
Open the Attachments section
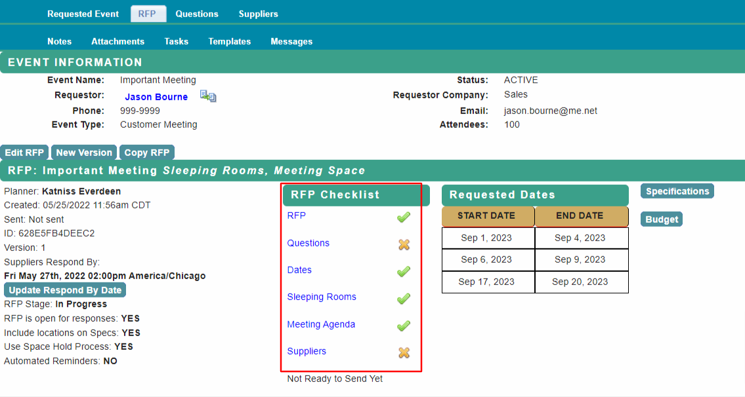click(x=117, y=41)
